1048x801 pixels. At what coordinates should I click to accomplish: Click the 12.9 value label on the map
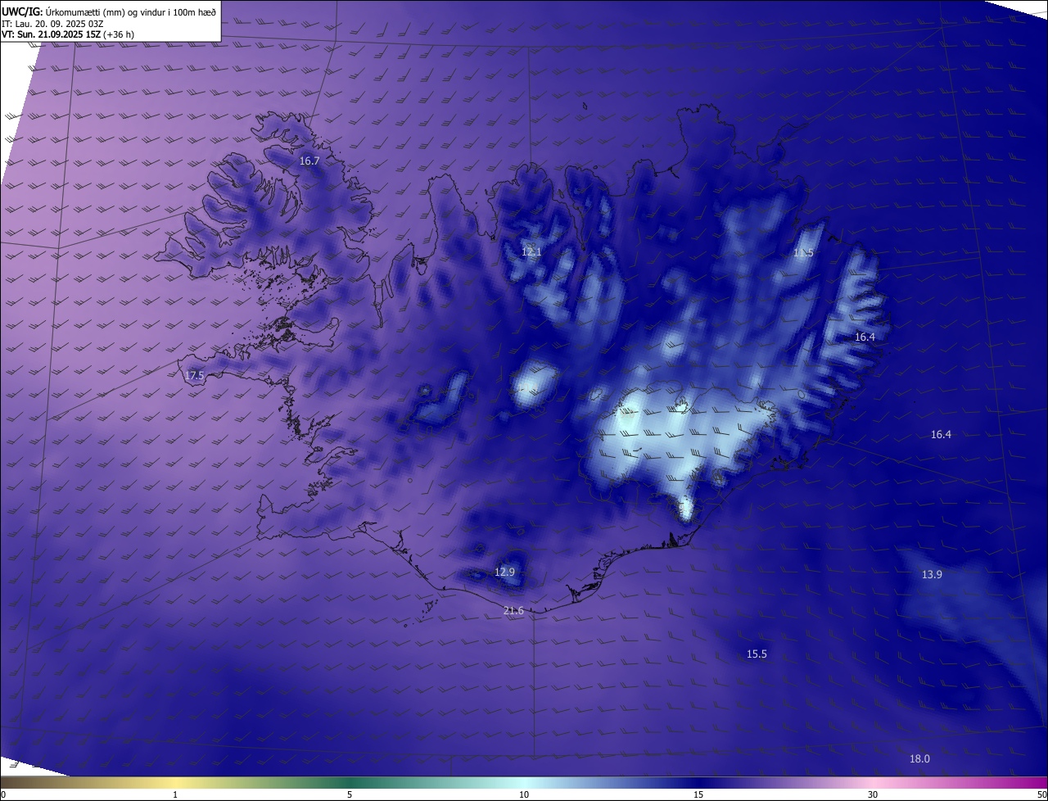pyautogui.click(x=505, y=572)
